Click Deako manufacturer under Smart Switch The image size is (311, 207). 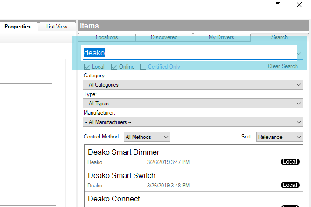pyautogui.click(x=95, y=186)
